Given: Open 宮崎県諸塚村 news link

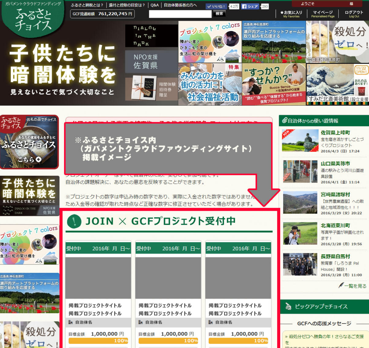Looking at the screenshot, I should pos(335,195).
